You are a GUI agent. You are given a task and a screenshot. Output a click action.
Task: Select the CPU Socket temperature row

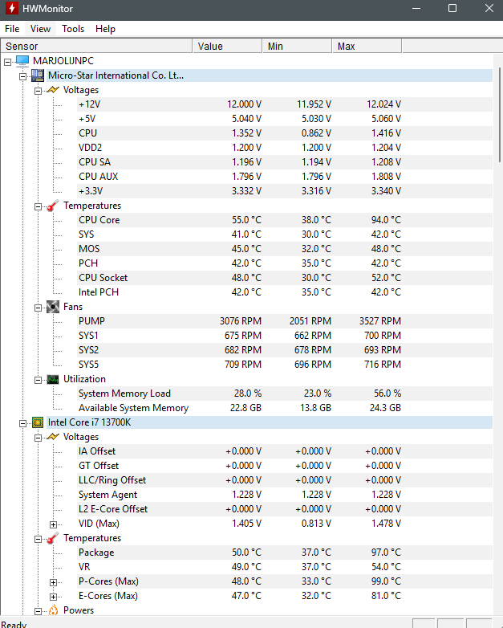pyautogui.click(x=285, y=278)
